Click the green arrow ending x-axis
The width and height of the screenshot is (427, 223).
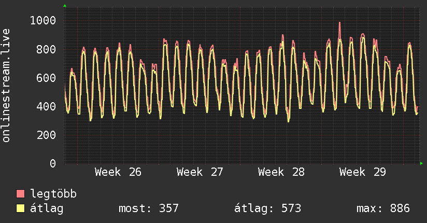[x=421, y=163]
